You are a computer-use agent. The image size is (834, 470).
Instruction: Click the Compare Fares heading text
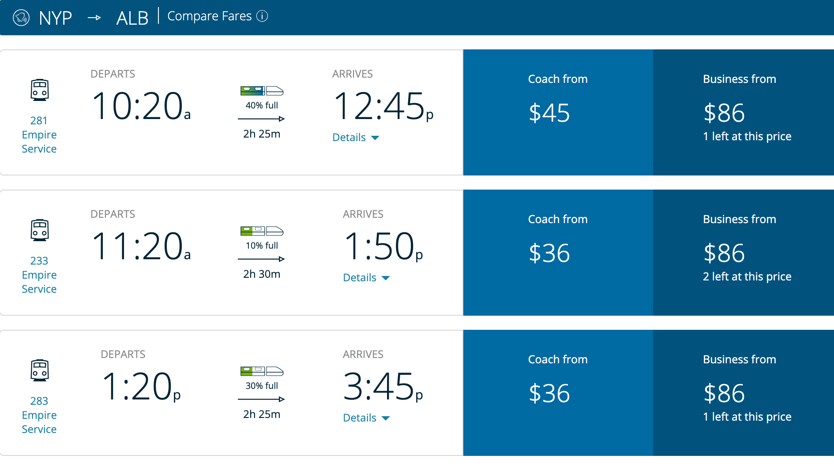coord(209,16)
